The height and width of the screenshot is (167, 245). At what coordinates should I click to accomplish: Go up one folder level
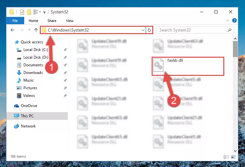pyautogui.click(x=36, y=30)
